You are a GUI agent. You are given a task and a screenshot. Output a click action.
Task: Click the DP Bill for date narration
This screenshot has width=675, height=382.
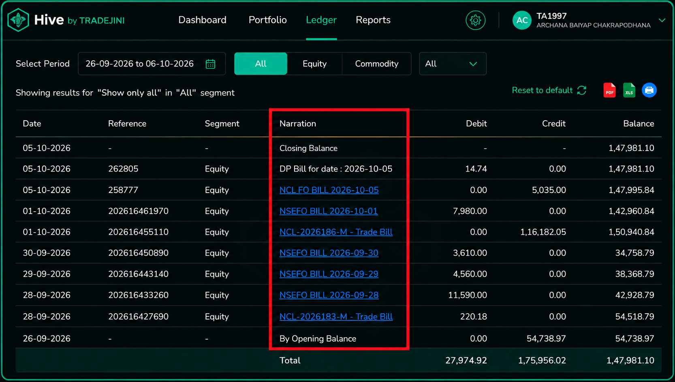(336, 169)
